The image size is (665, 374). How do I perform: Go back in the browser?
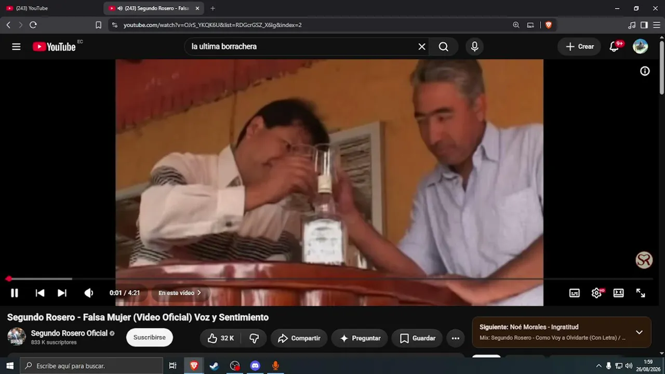[8, 25]
